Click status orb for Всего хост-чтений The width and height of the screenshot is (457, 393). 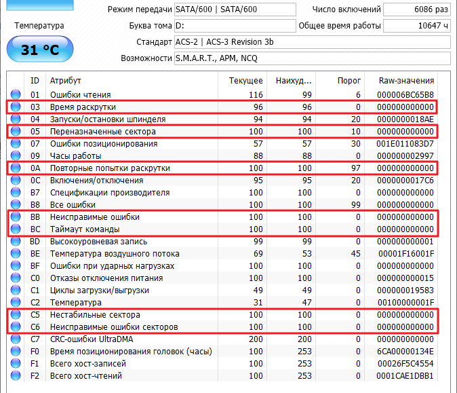[x=16, y=376]
